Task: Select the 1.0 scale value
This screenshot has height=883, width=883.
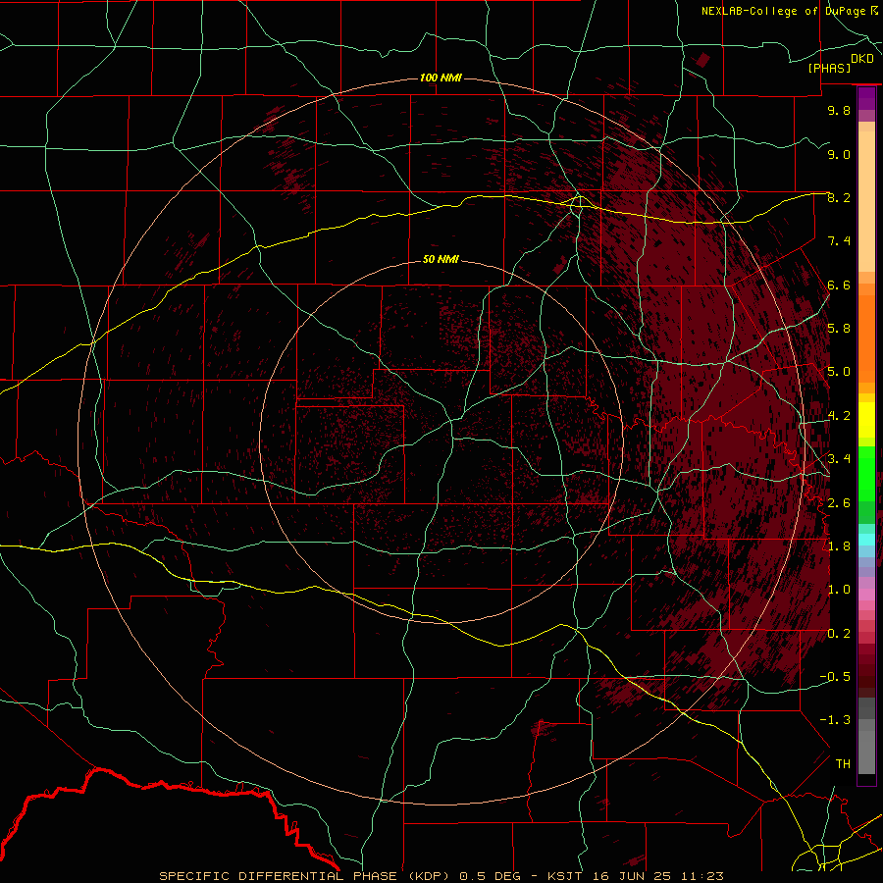Action: [x=839, y=590]
